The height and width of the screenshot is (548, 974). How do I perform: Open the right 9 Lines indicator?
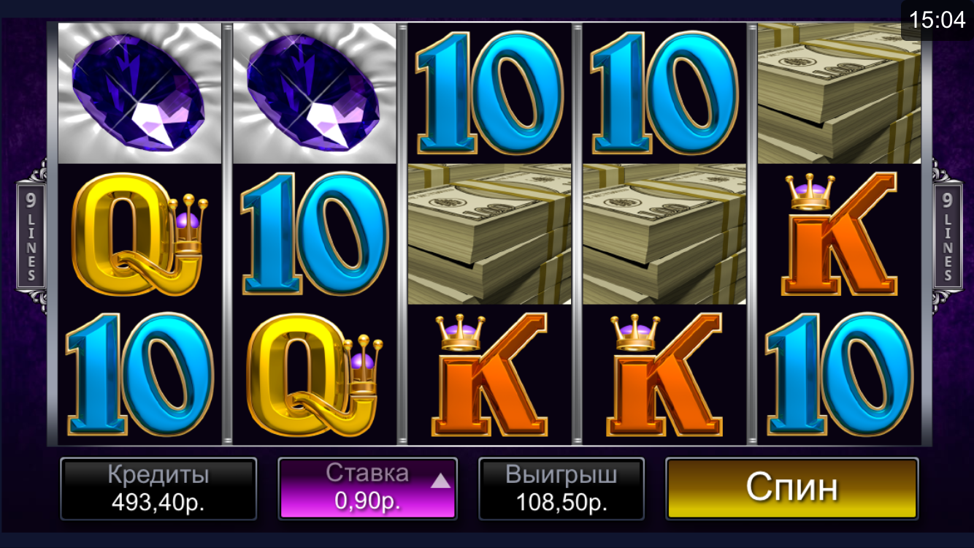pos(947,237)
